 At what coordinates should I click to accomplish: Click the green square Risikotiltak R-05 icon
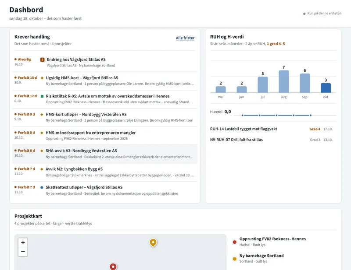point(42,96)
